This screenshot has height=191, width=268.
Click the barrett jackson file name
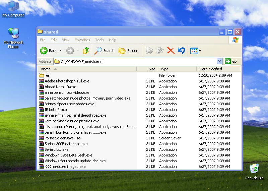coord(87,98)
